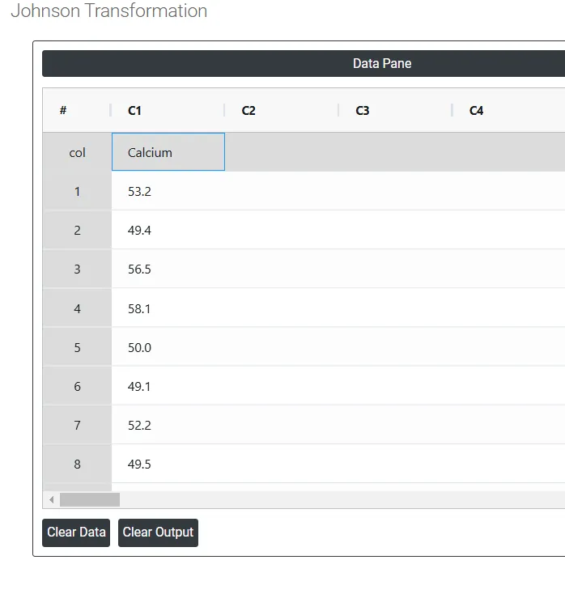Select the Calcium column name cell

point(168,152)
